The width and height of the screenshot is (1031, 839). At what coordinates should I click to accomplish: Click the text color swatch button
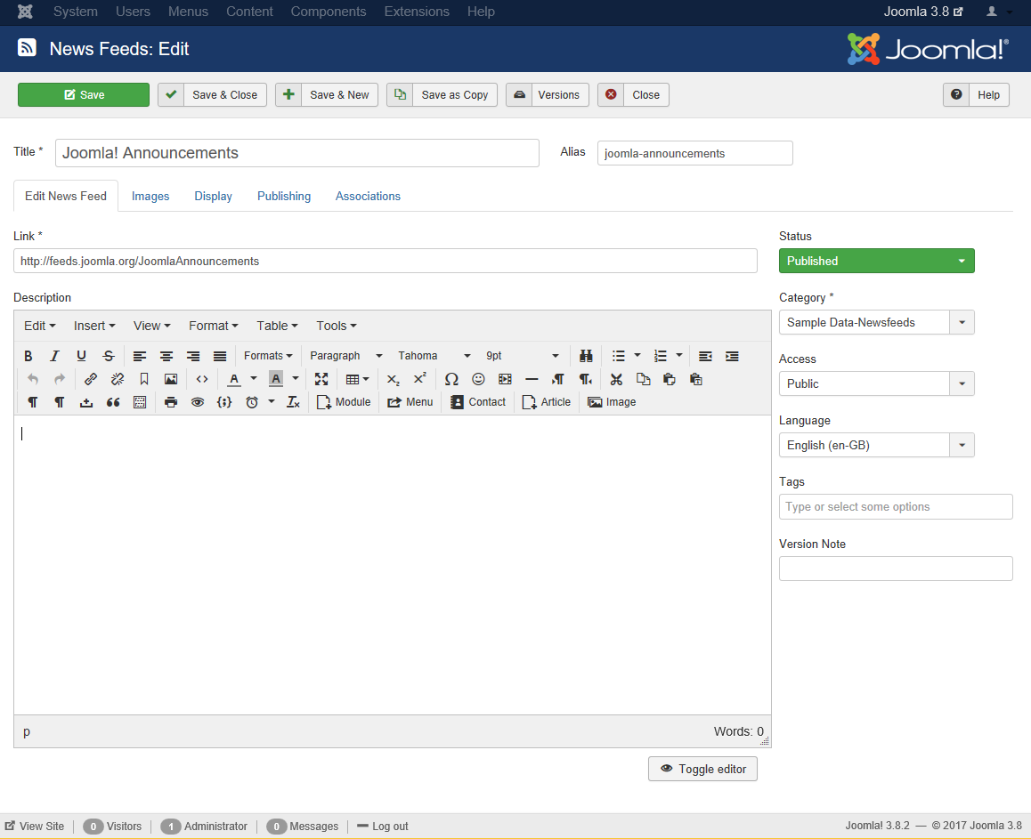[233, 379]
